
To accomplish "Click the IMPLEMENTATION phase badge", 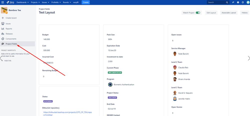I will pos(115,72).
